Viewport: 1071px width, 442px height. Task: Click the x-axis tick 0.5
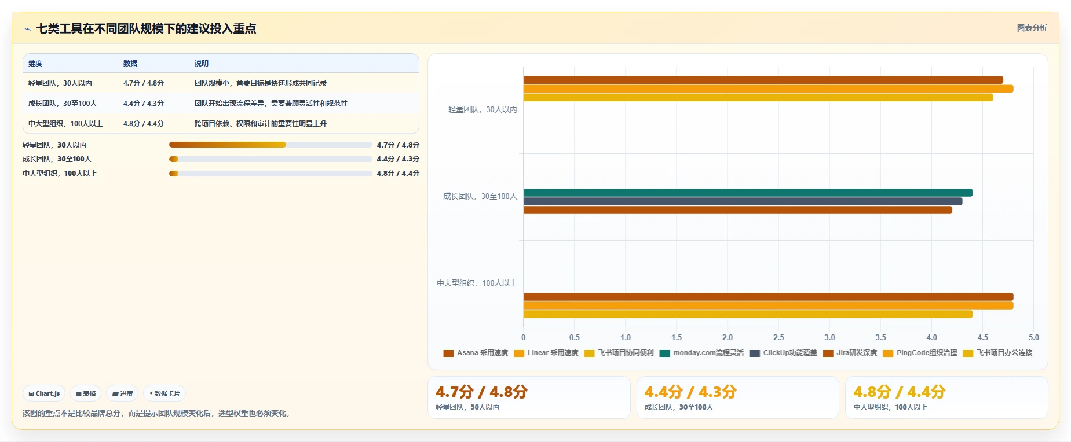point(575,337)
